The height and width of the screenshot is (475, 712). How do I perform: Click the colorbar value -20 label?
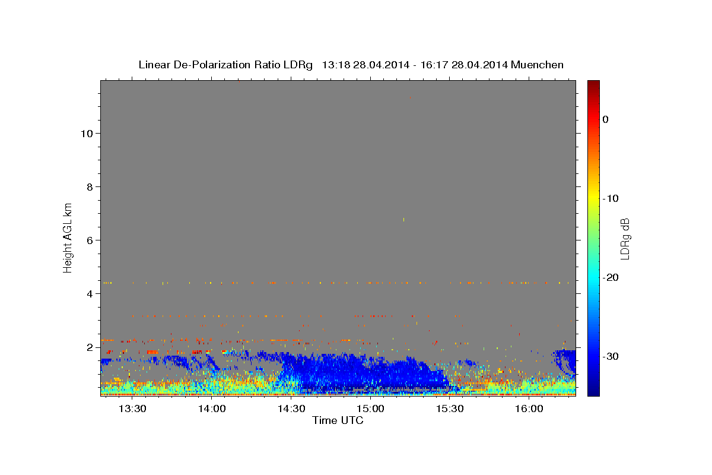point(611,277)
